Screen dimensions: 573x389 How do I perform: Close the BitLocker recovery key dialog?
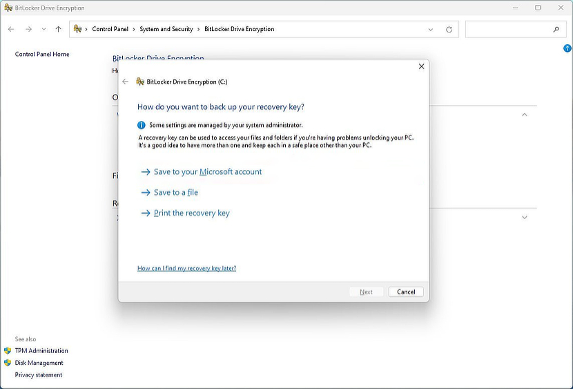[x=421, y=66]
